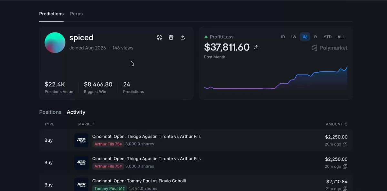Open the Tommy Paul vs Flavio Cobolli market
This screenshot has width=387, height=191.
coord(139,181)
